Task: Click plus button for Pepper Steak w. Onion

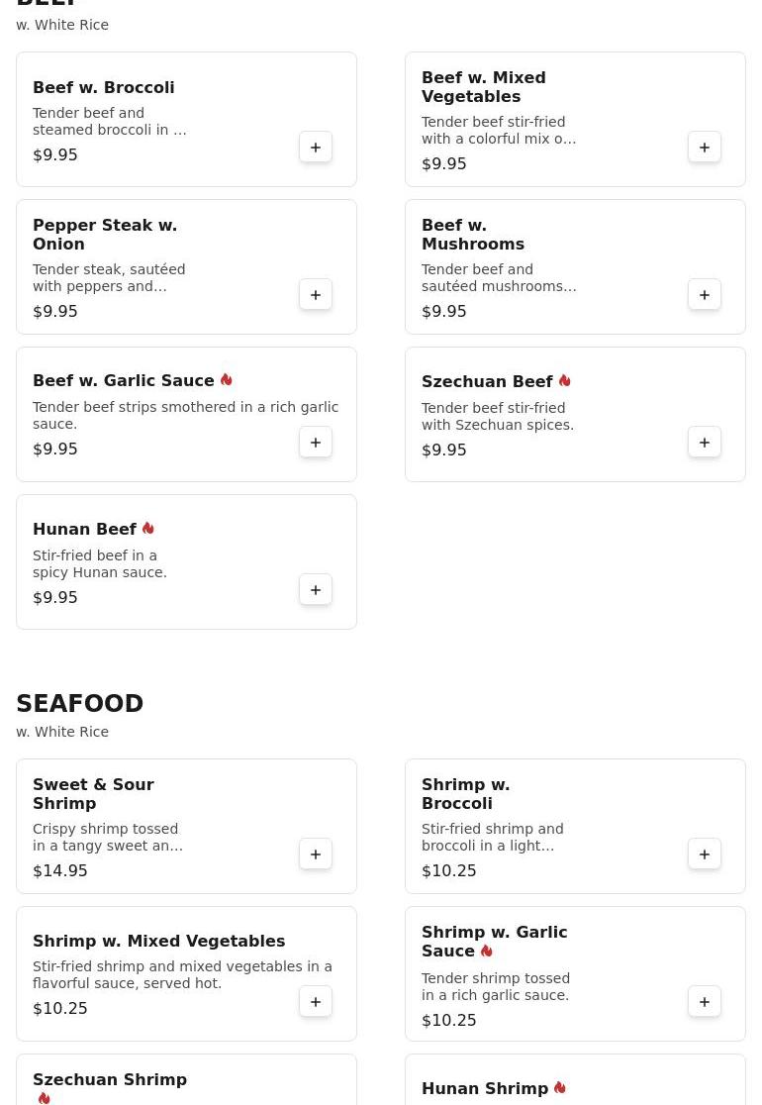Action: coord(316,295)
